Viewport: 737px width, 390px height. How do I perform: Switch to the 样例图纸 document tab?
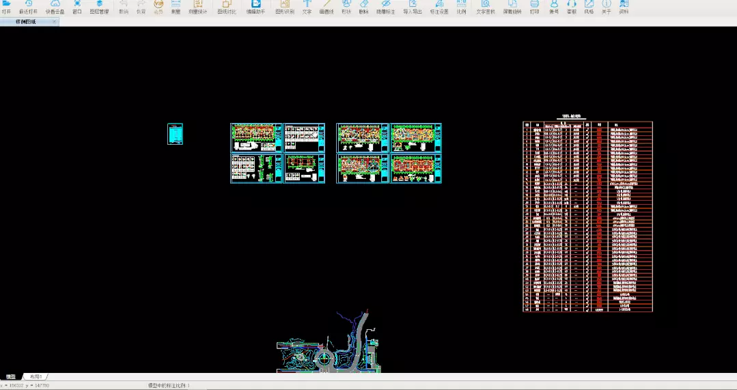click(26, 22)
